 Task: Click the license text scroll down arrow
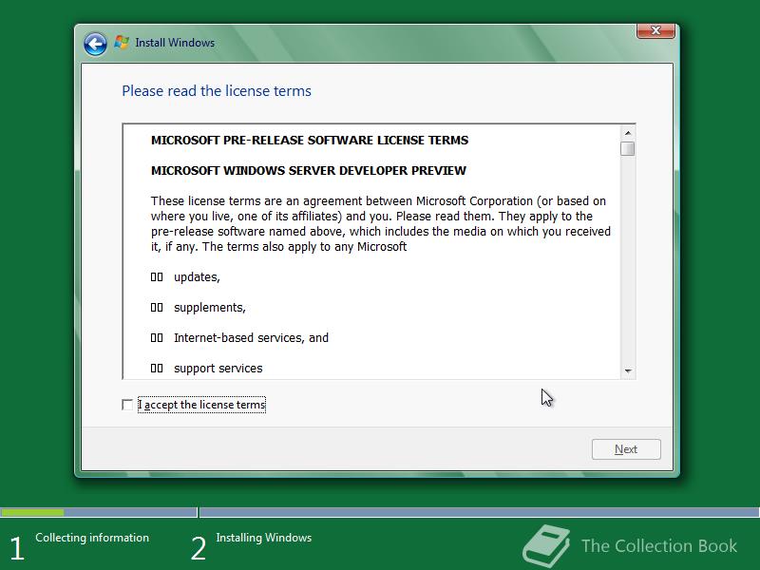coord(628,370)
